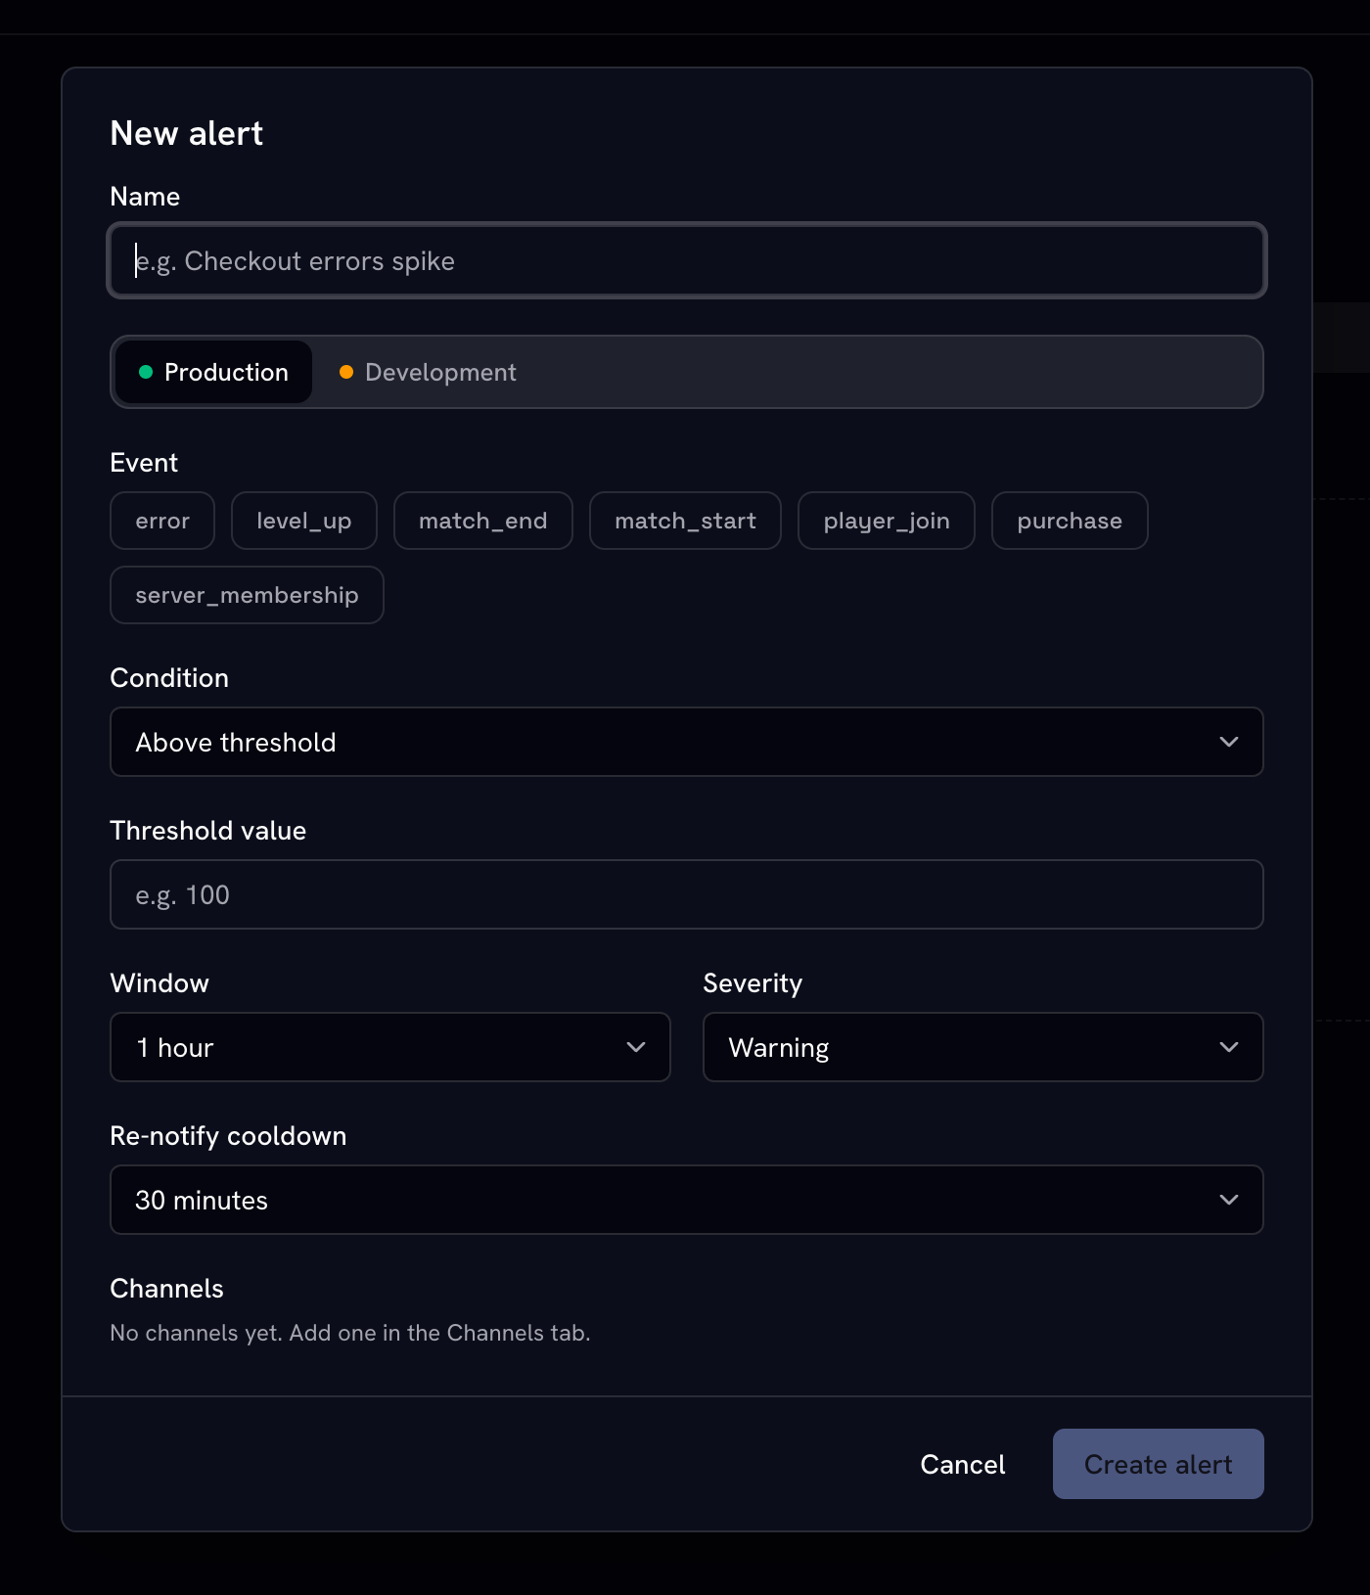Select the match_start event chip
The height and width of the screenshot is (1595, 1370).
point(685,521)
